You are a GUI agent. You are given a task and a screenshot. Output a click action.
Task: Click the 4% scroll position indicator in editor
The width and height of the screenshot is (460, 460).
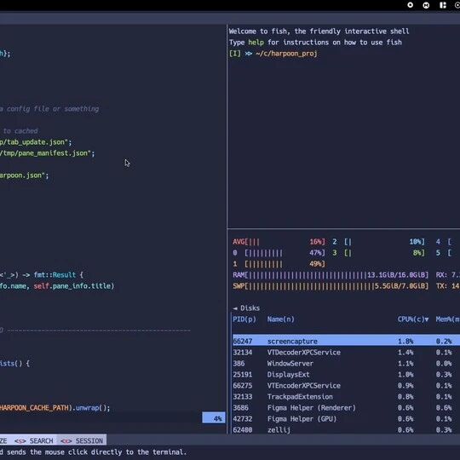point(214,418)
